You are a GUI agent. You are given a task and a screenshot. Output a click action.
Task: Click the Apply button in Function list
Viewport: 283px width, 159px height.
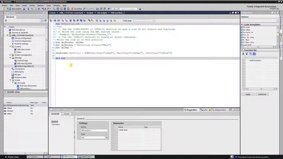coord(248,94)
